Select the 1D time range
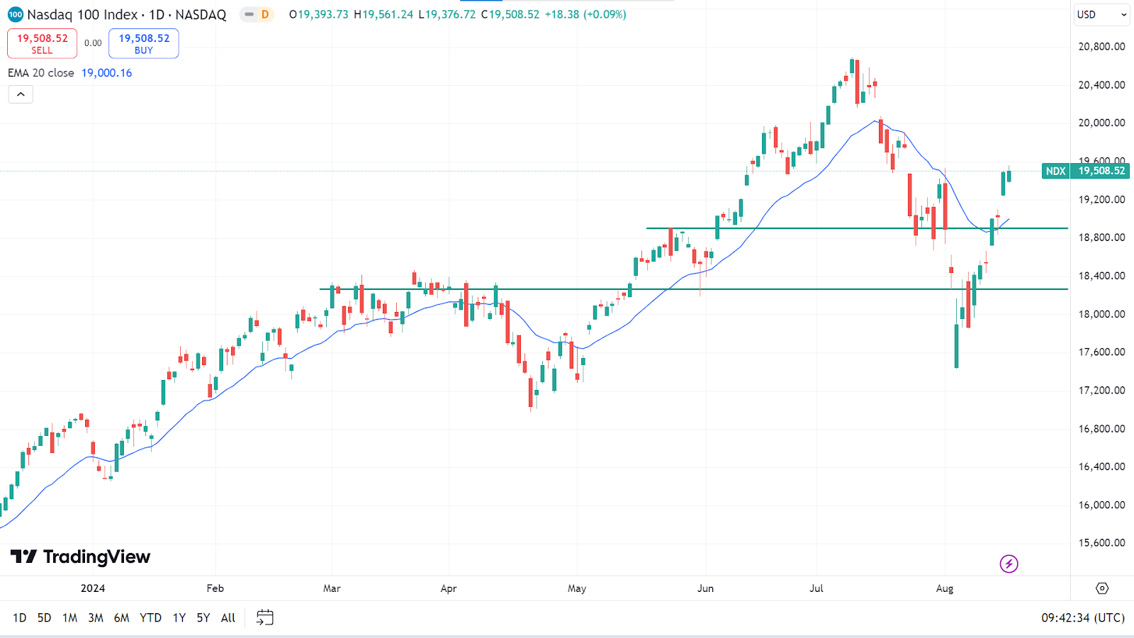 coord(20,618)
